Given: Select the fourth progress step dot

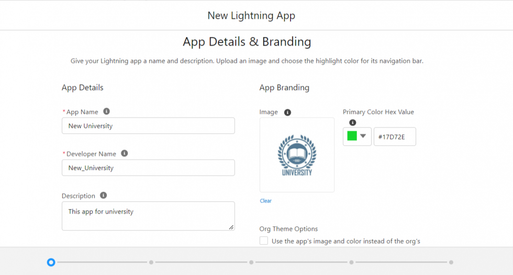Looking at the screenshot, I should (351, 262).
